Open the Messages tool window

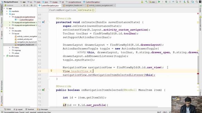point(42,109)
